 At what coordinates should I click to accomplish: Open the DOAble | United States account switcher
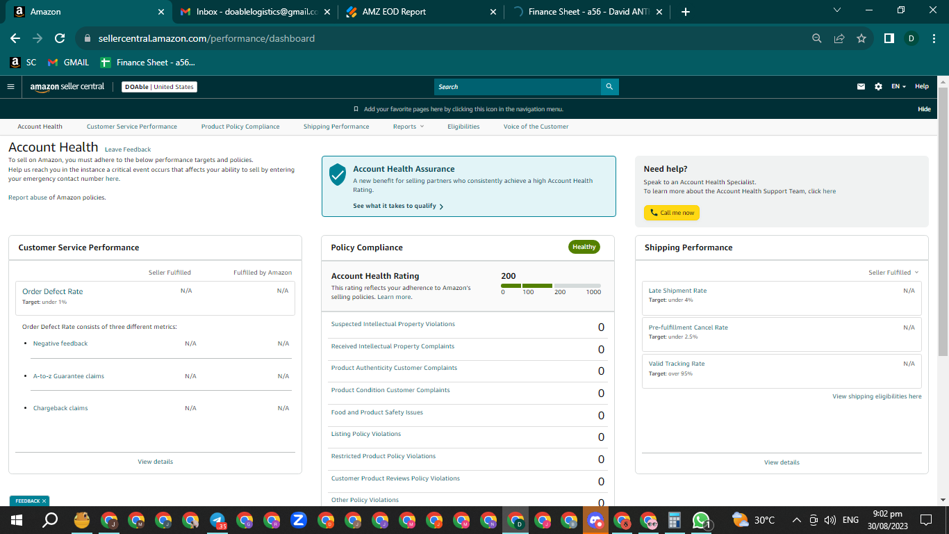pyautogui.click(x=159, y=87)
